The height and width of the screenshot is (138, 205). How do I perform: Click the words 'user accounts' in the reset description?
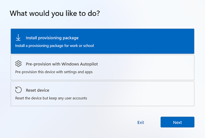tap(76, 98)
